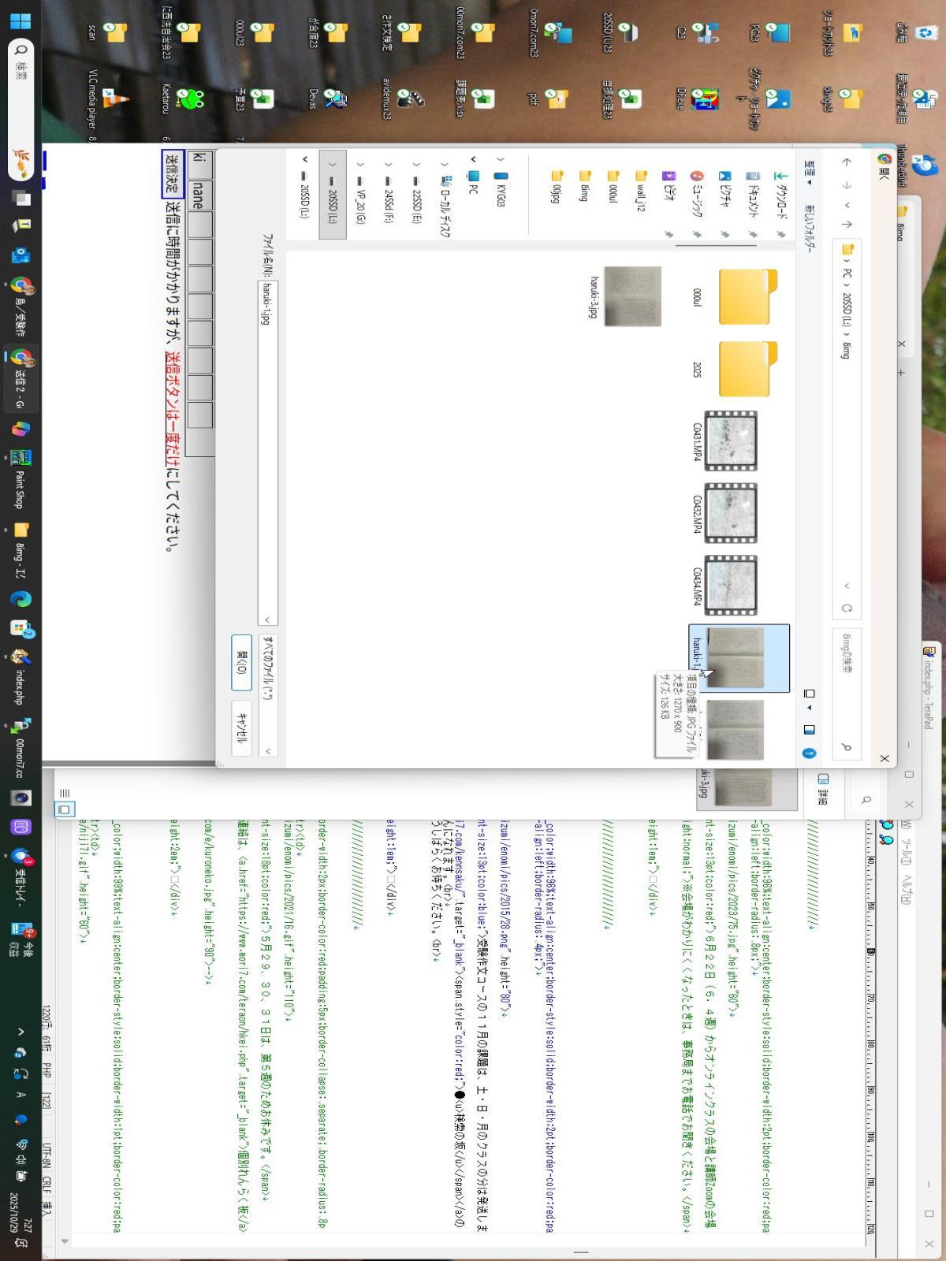Click the blue help icon in file dialog
The height and width of the screenshot is (1261, 946).
[809, 753]
